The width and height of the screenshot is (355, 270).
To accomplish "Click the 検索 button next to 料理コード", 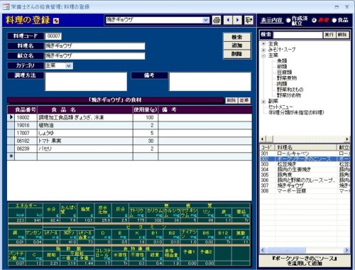I will tap(236, 37).
